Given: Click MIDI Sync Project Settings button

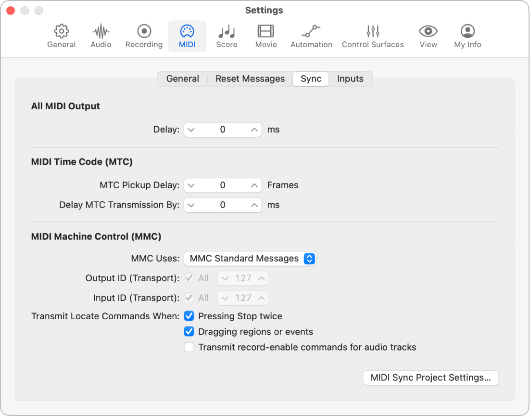Looking at the screenshot, I should tap(430, 378).
